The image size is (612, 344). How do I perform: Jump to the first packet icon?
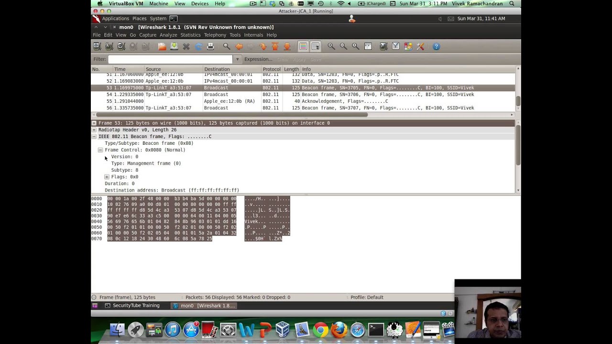[275, 46]
